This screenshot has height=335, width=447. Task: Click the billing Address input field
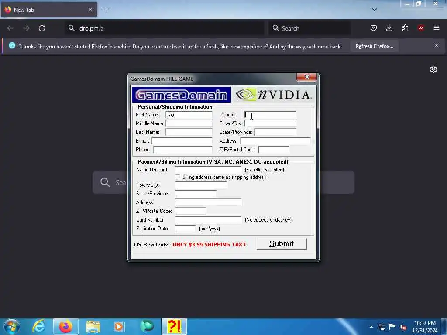point(208,202)
